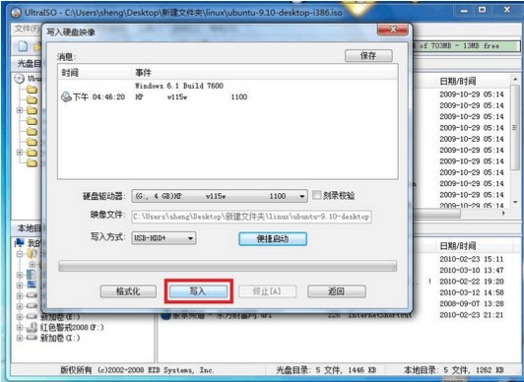The height and width of the screenshot is (382, 524).
Task: Click the disc file list scroll-up arrow
Action: click(515, 80)
